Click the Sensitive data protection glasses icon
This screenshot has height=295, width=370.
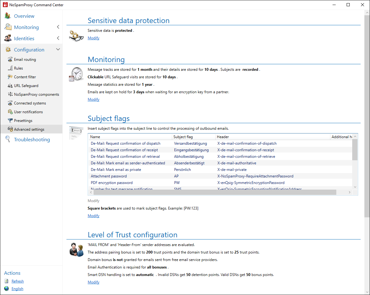point(76,36)
